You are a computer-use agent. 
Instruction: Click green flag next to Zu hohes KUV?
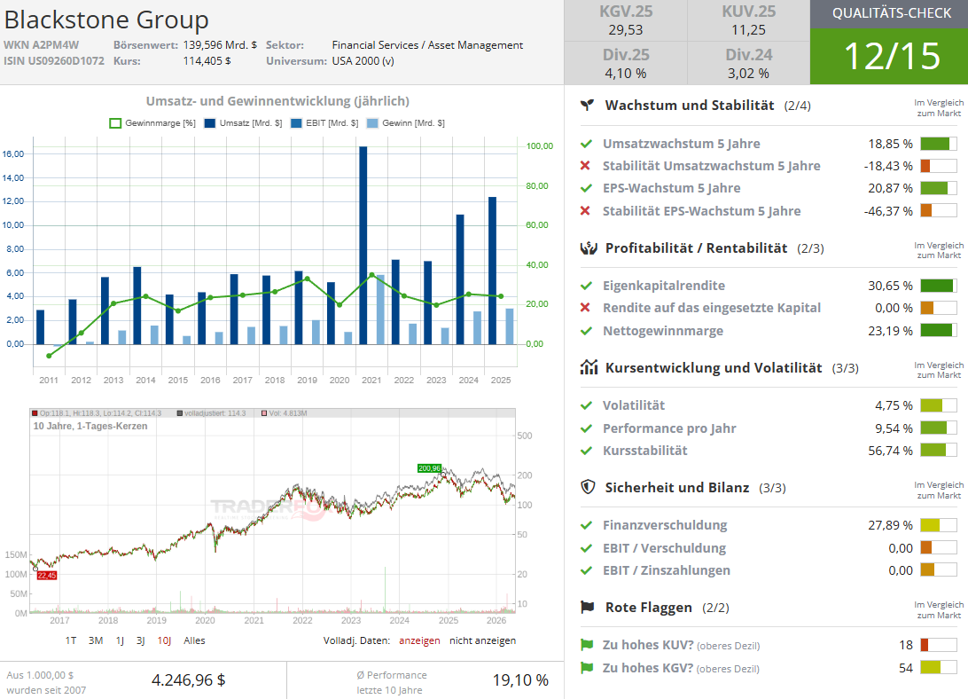[x=587, y=645]
